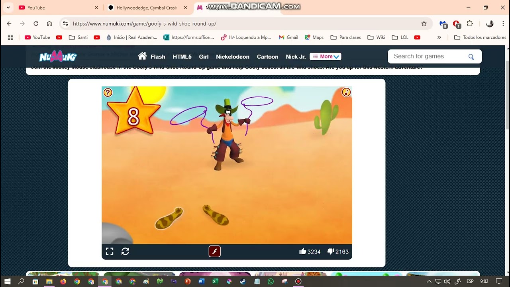Open the volume control in system tray
This screenshot has width=510, height=287.
(x=447, y=281)
